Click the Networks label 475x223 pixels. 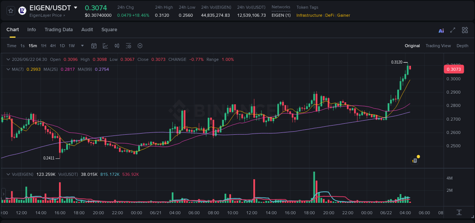point(281,7)
